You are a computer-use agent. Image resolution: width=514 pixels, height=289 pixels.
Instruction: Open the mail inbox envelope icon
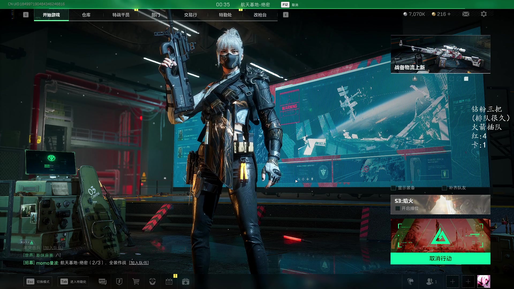click(x=466, y=14)
